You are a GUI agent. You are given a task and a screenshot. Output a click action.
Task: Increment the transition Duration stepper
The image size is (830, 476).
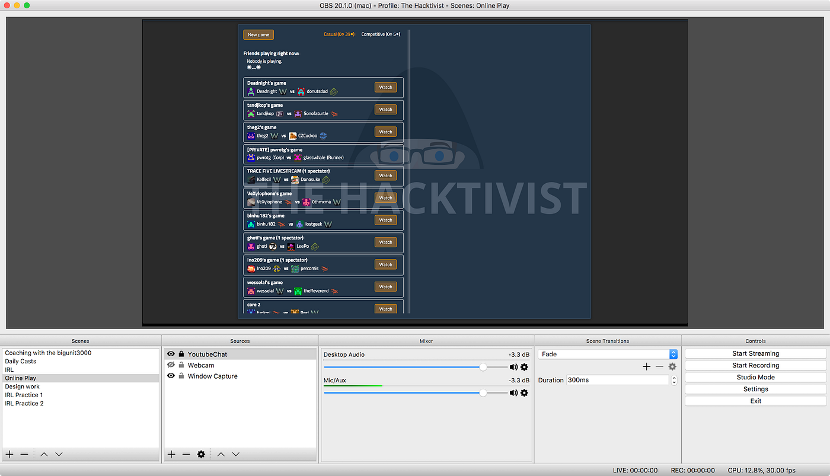[x=673, y=377]
